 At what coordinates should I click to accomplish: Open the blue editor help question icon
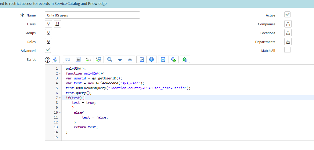coord(152,60)
